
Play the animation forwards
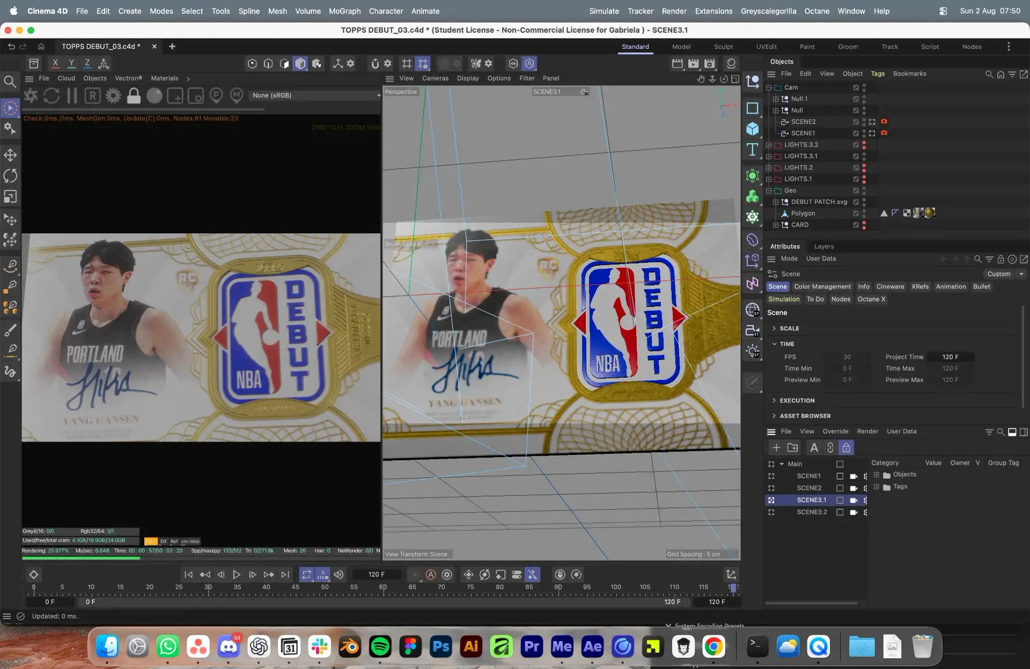(237, 575)
